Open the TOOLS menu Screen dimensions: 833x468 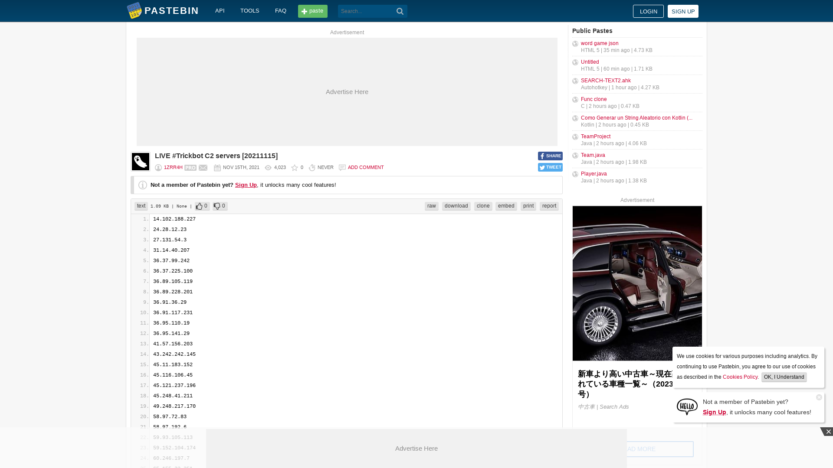coord(250,11)
